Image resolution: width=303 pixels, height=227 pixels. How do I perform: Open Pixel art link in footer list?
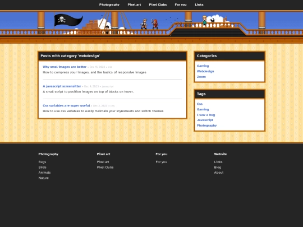tap(103, 162)
